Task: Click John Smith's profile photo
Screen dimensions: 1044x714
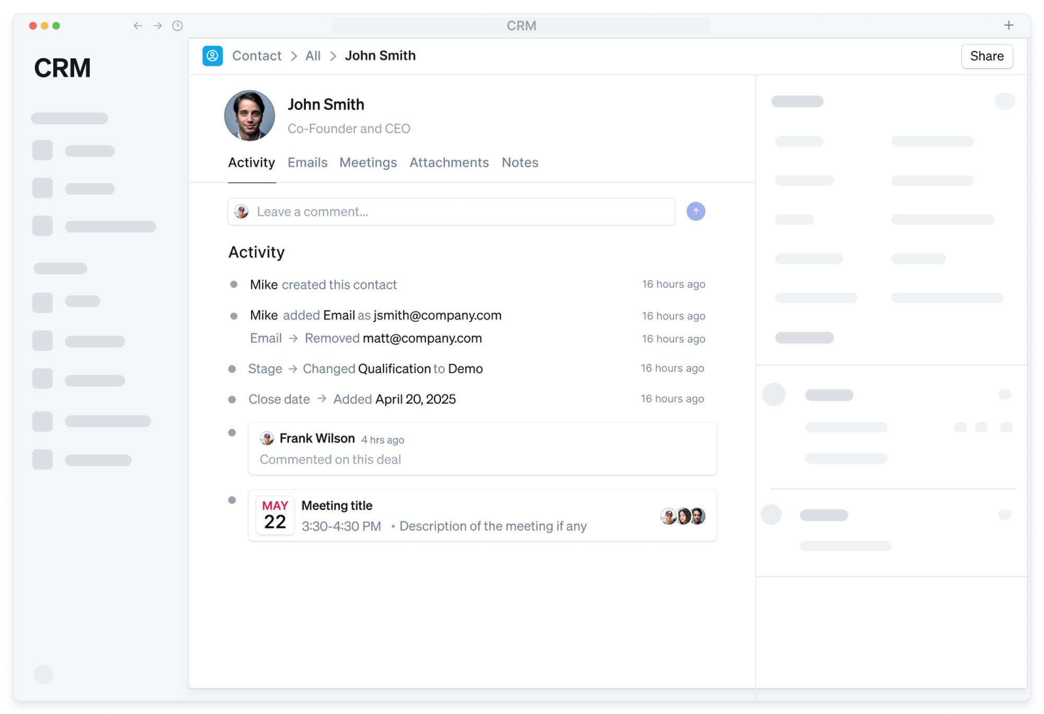Action: [x=250, y=116]
